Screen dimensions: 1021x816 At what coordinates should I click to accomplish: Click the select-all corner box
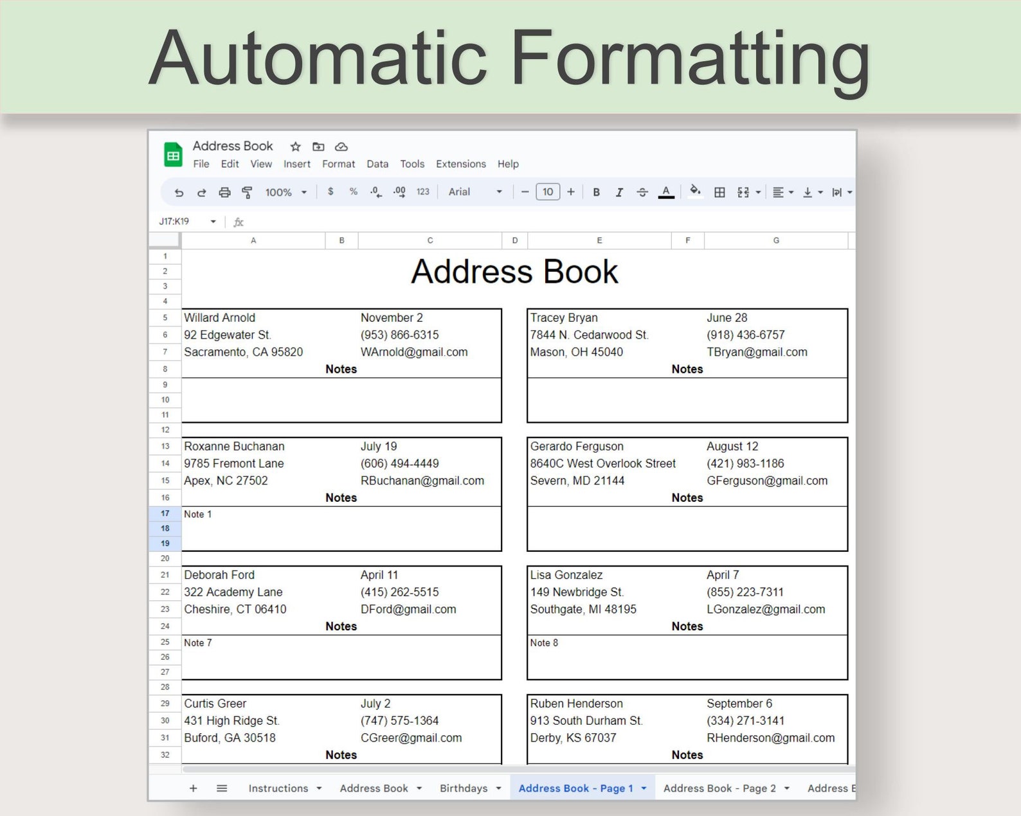point(165,240)
